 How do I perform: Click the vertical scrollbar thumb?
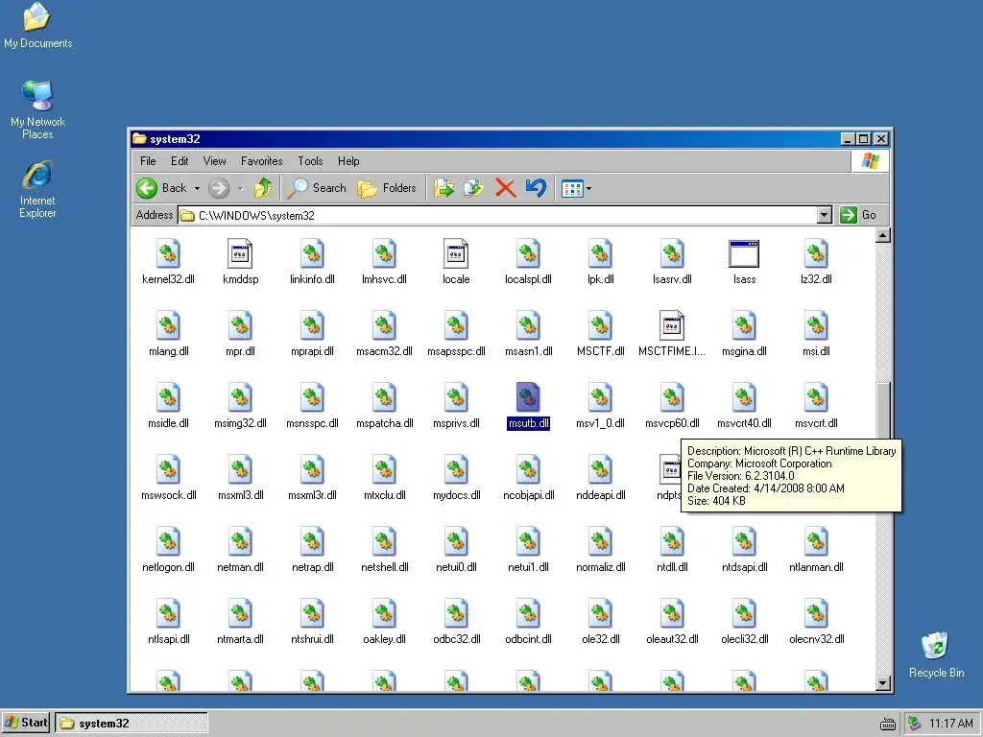883,411
